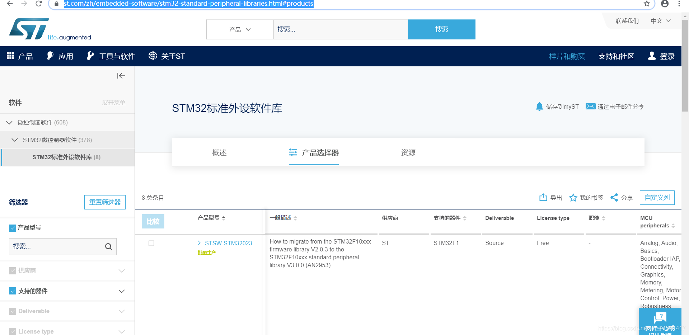
Task: Click the 展开菜单 link in sidebar
Action: coord(114,103)
